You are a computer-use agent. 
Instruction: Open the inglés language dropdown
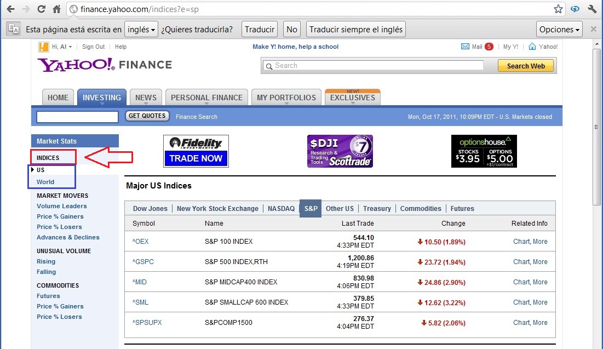(x=141, y=29)
